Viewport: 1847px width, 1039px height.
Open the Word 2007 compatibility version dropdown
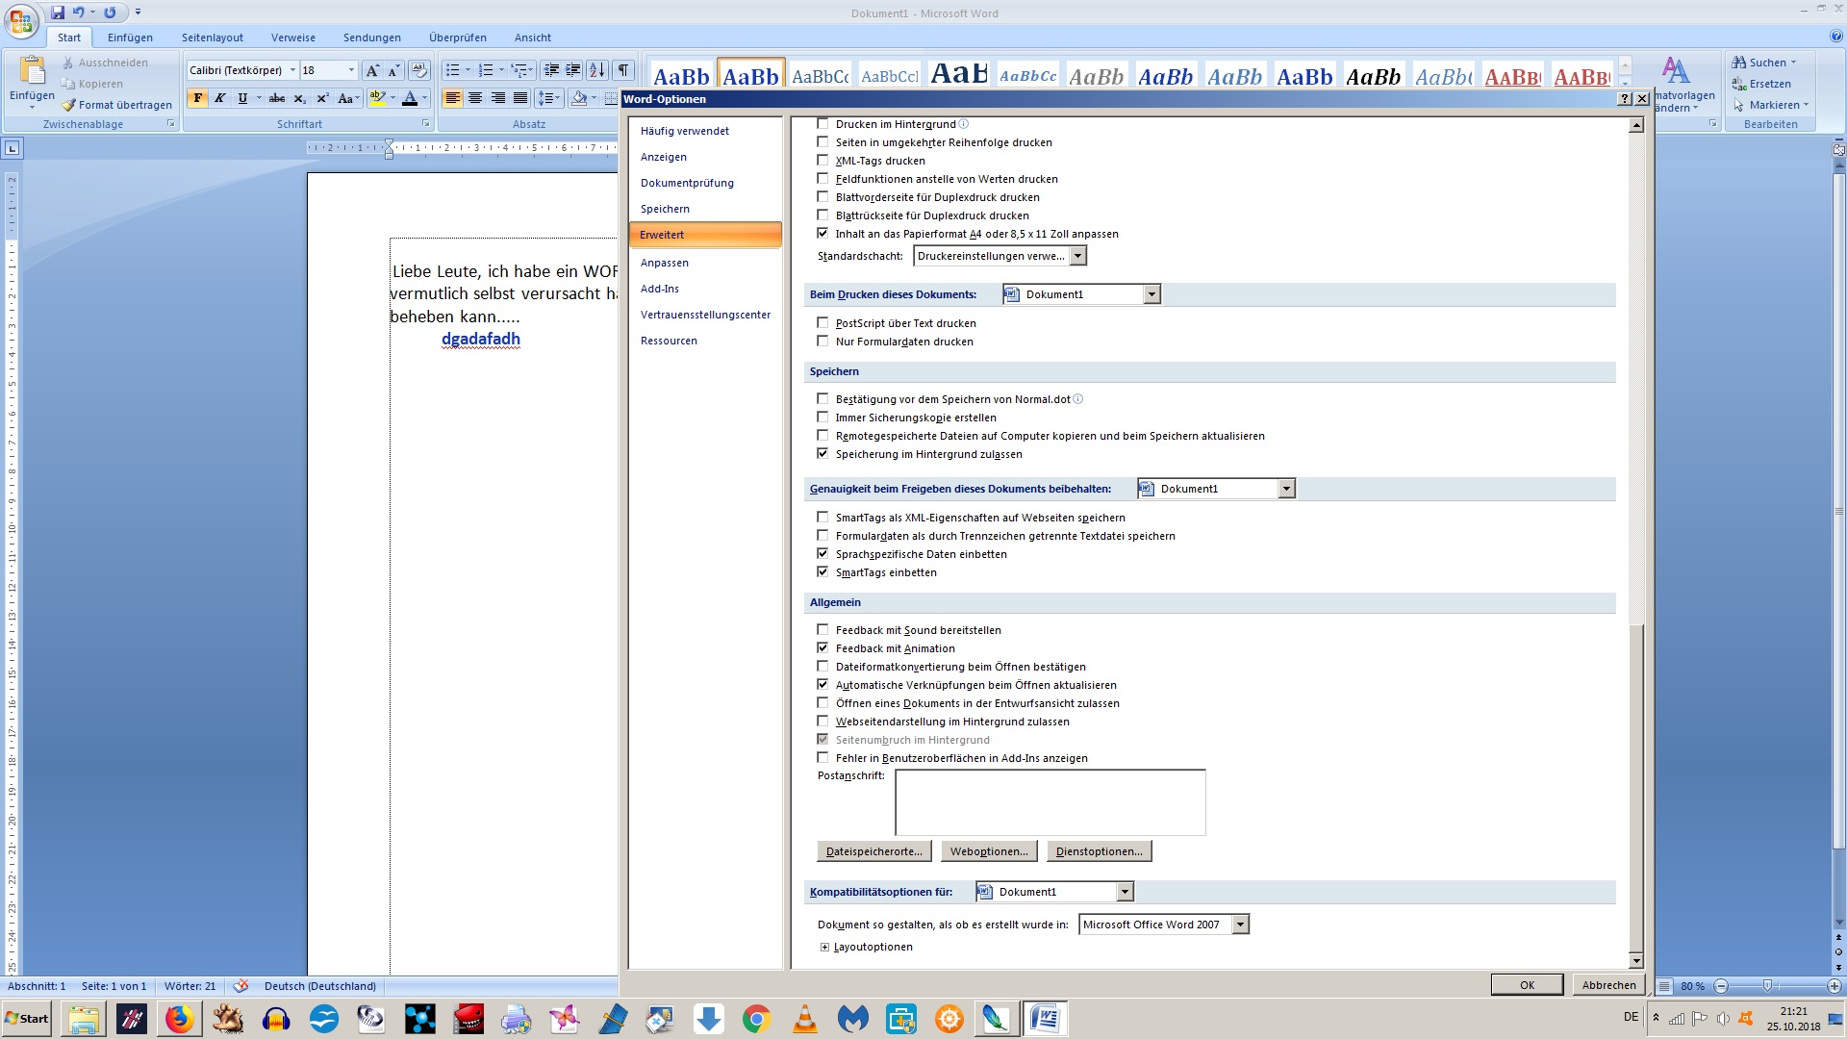click(1240, 925)
